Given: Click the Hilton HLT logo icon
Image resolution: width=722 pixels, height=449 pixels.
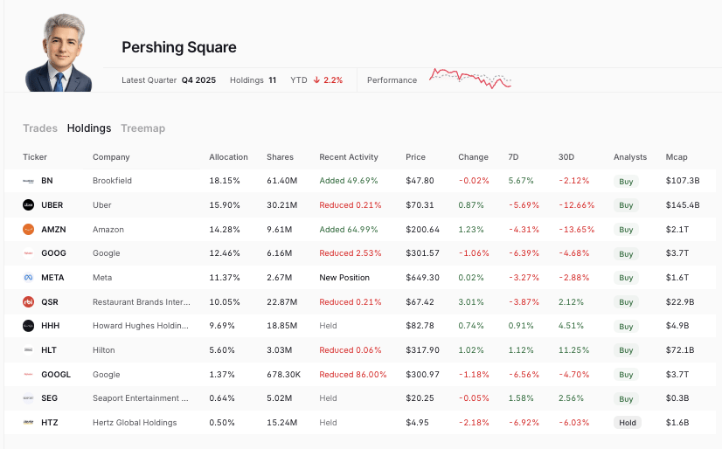Looking at the screenshot, I should pos(28,350).
